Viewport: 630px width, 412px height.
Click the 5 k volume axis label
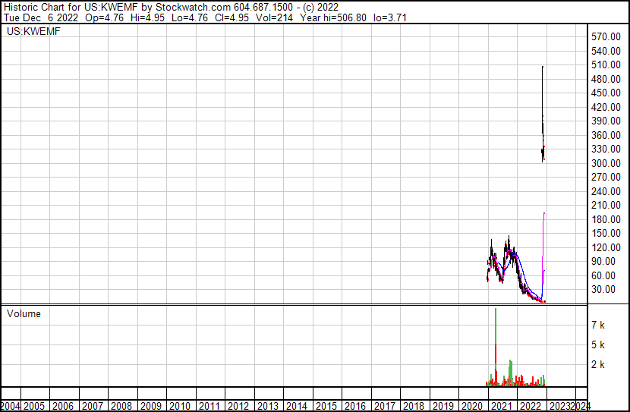(x=598, y=344)
